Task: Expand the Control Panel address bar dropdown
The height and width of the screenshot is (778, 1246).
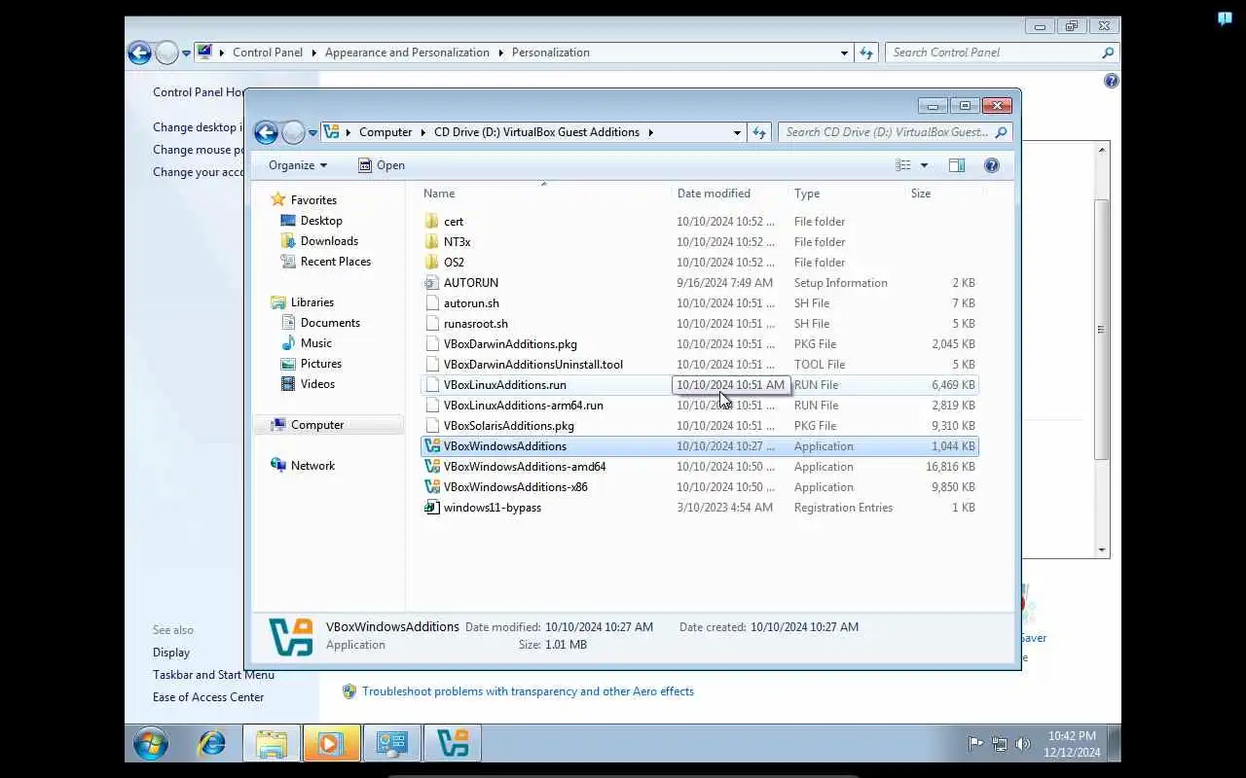Action: tap(844, 53)
